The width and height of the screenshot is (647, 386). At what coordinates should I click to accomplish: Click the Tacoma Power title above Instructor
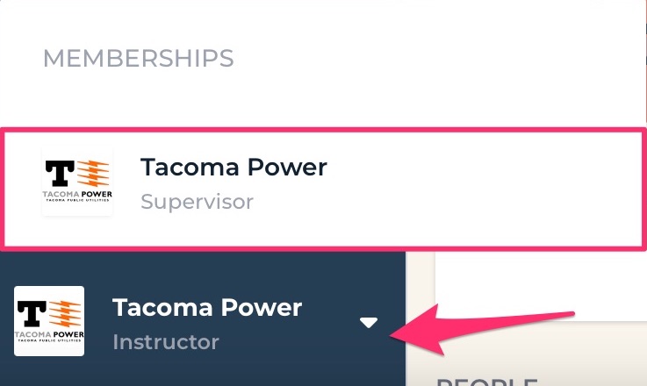207,308
